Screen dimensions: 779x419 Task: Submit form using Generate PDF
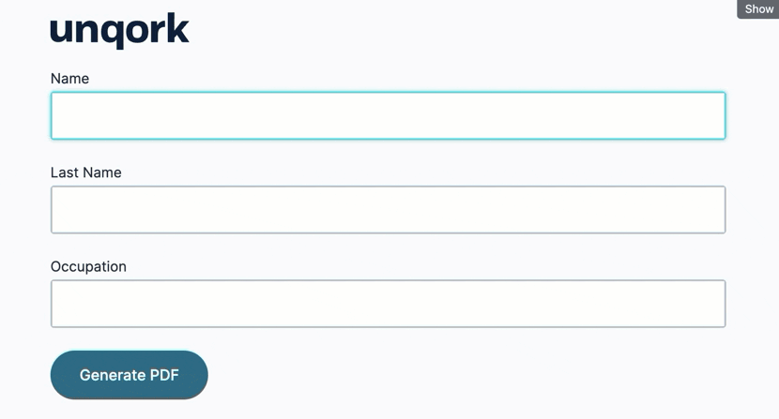[130, 375]
